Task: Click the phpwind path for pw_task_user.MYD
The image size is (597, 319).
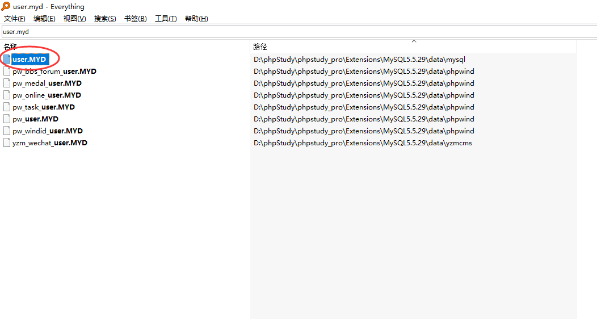Action: click(364, 107)
